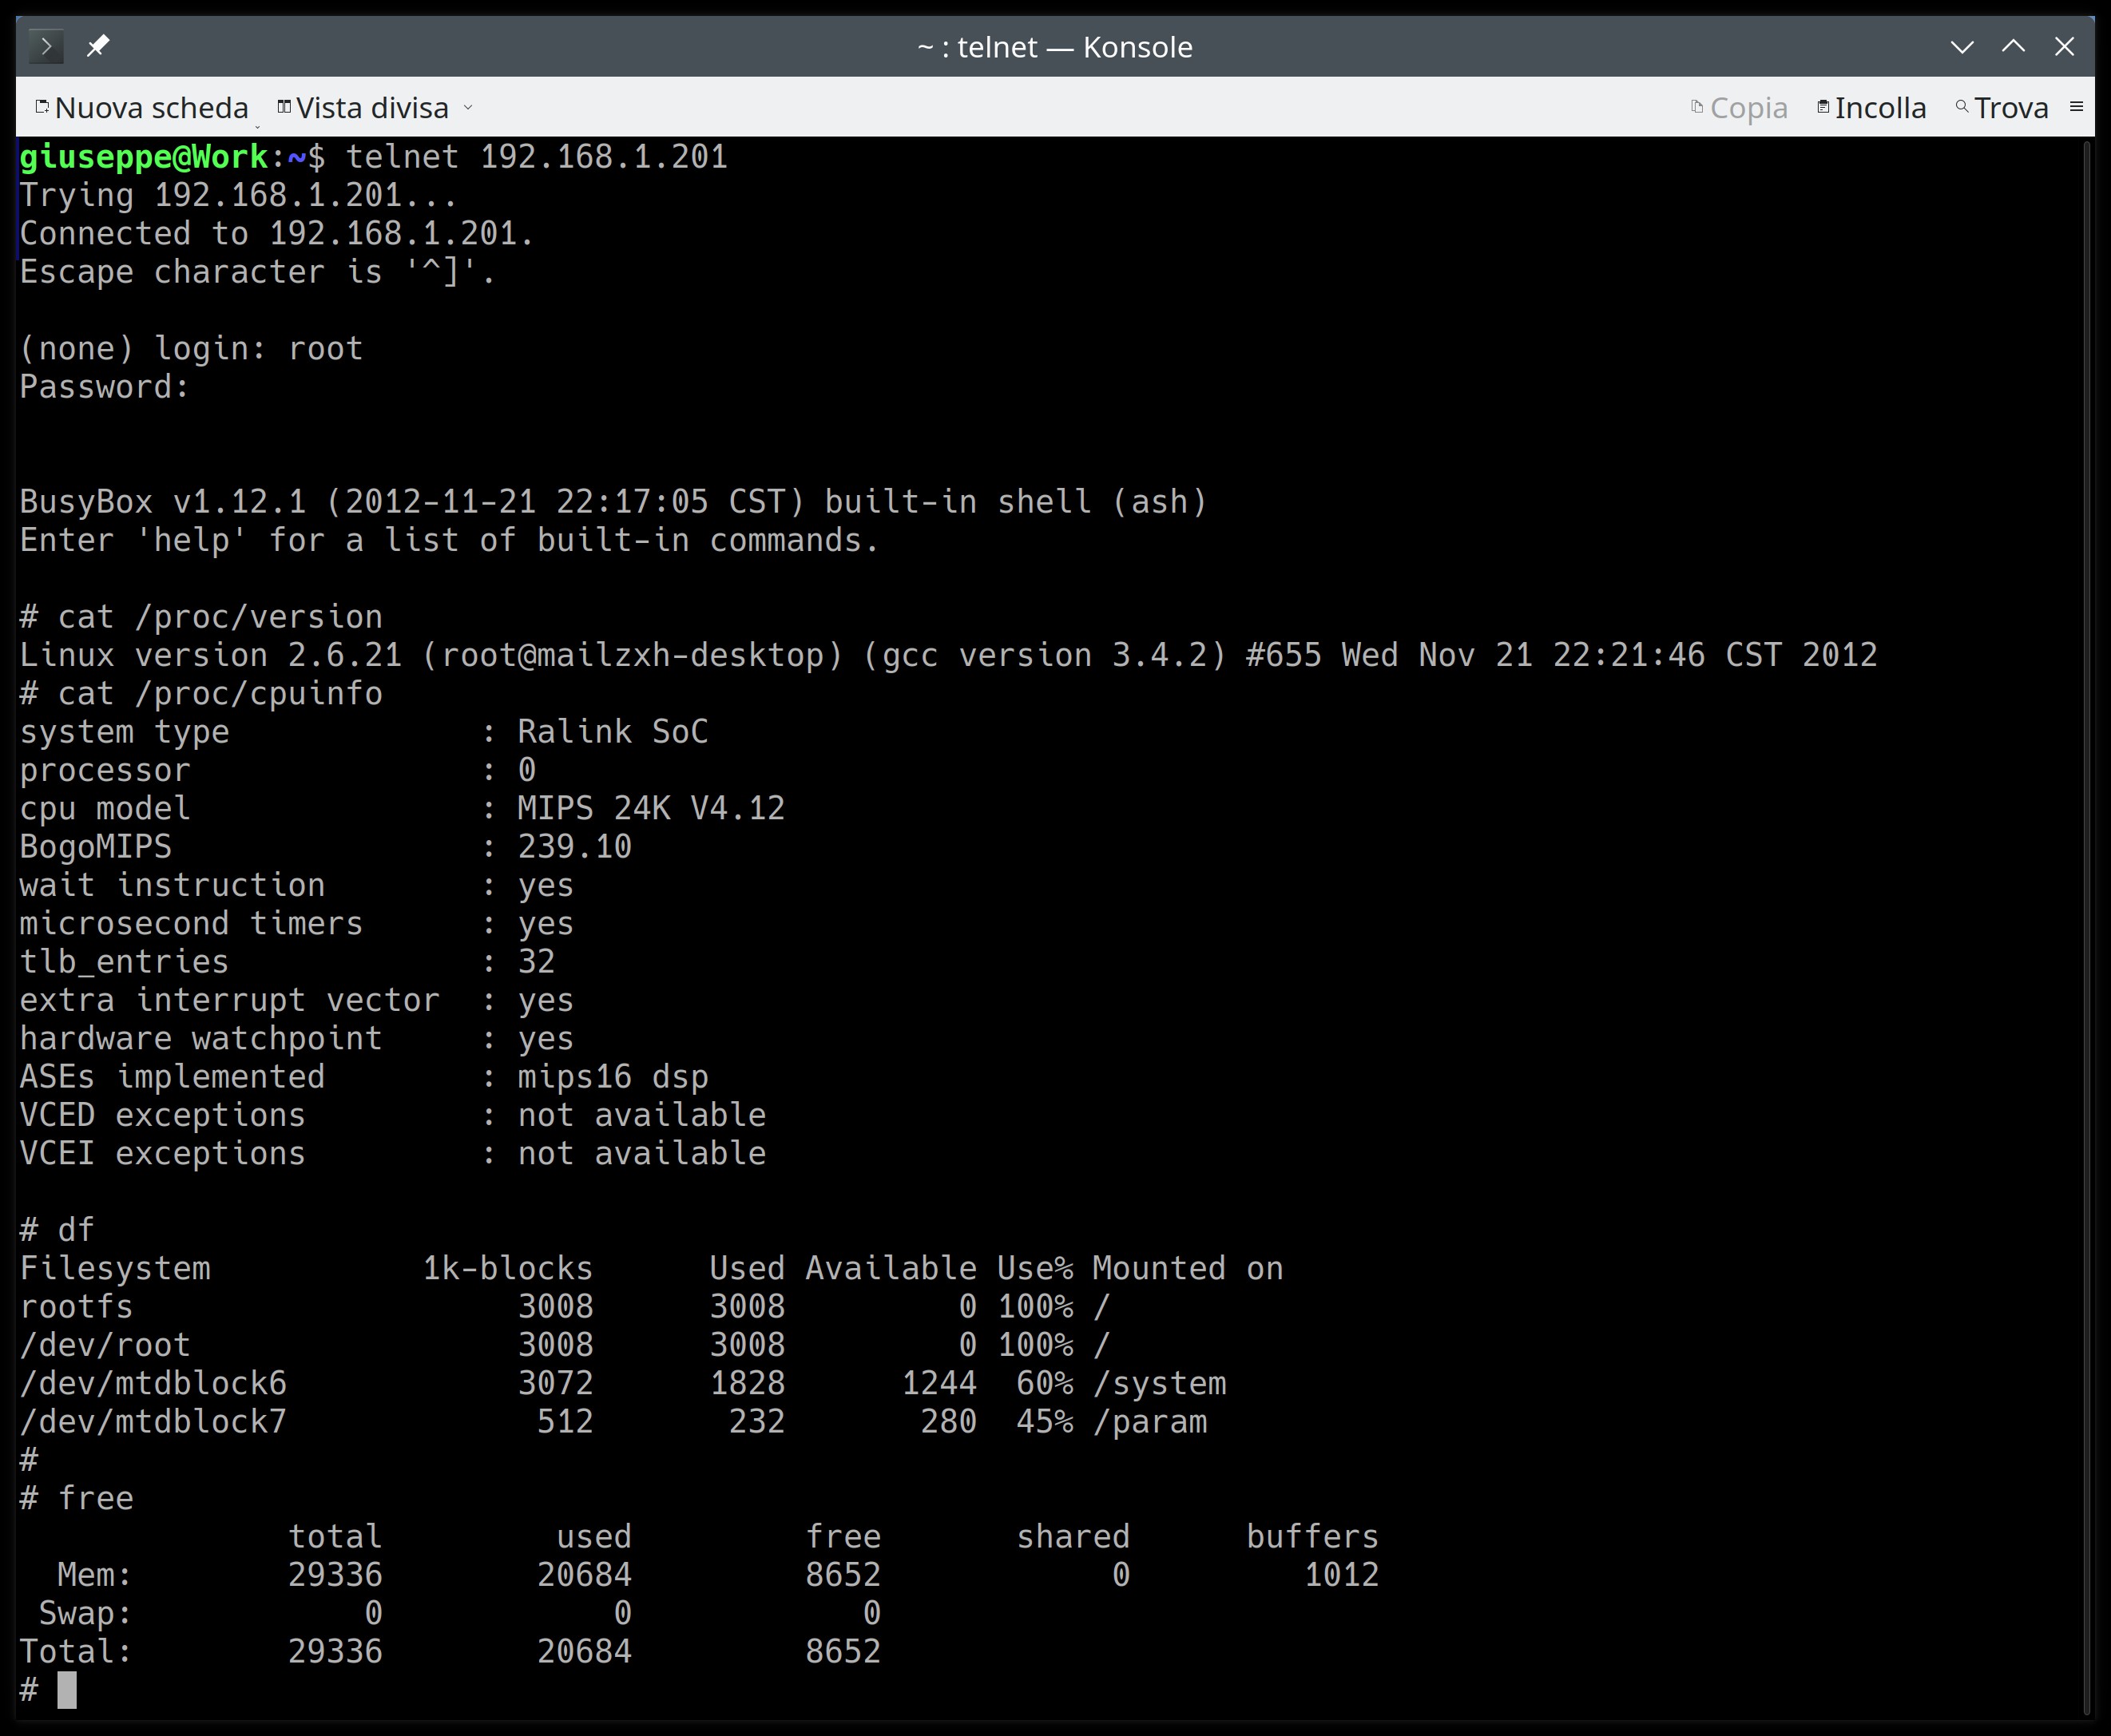Click the Vista divisa split icon
The width and height of the screenshot is (2111, 1736).
[284, 107]
